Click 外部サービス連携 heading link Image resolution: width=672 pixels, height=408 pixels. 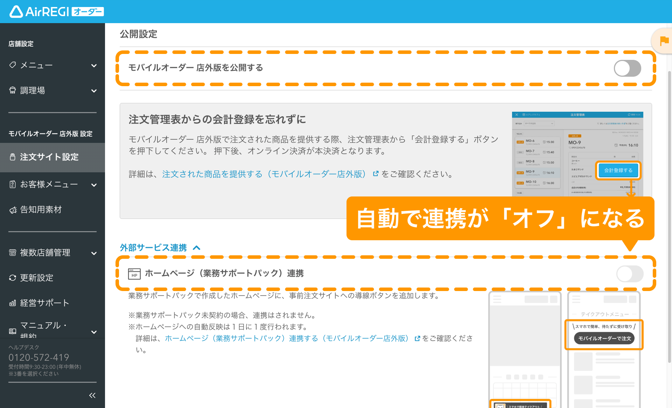(x=153, y=248)
